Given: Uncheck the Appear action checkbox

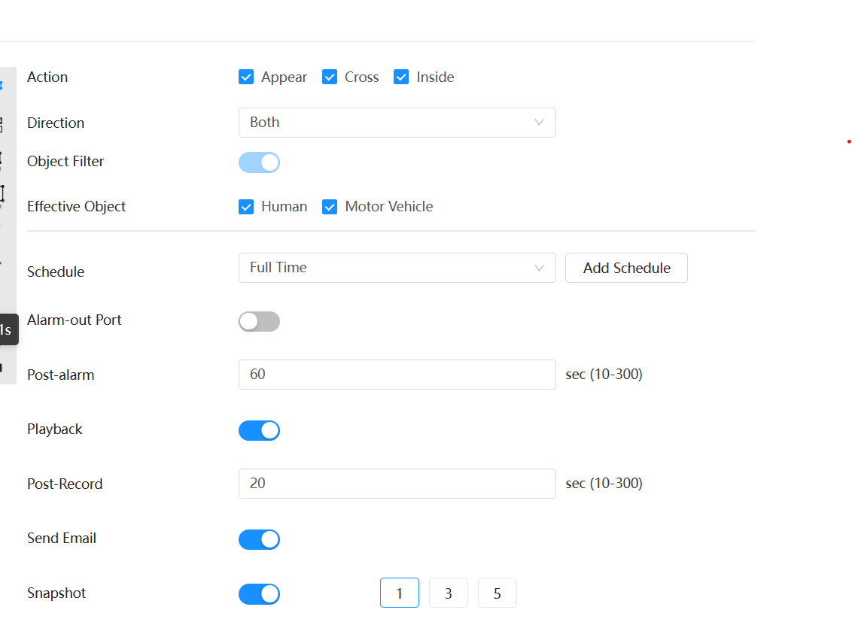Looking at the screenshot, I should pos(246,77).
